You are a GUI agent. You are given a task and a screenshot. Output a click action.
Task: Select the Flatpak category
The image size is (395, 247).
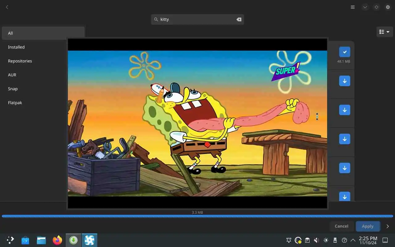[43, 103]
